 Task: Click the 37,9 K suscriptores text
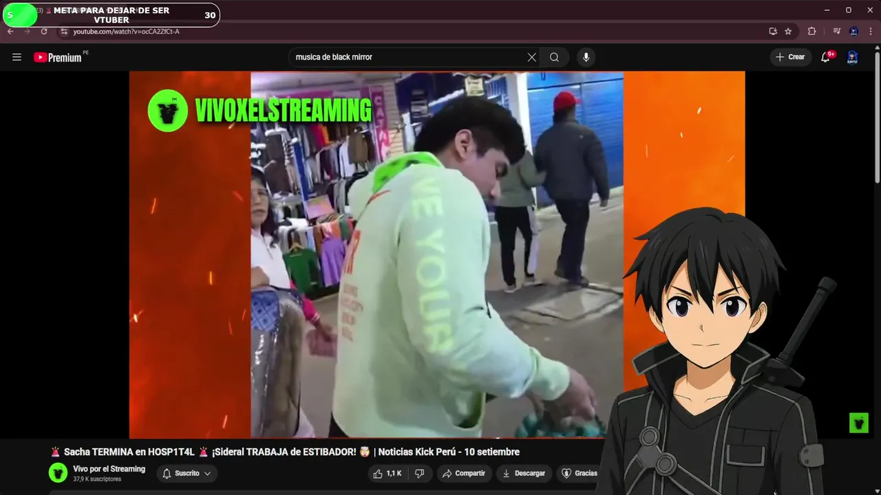point(97,479)
